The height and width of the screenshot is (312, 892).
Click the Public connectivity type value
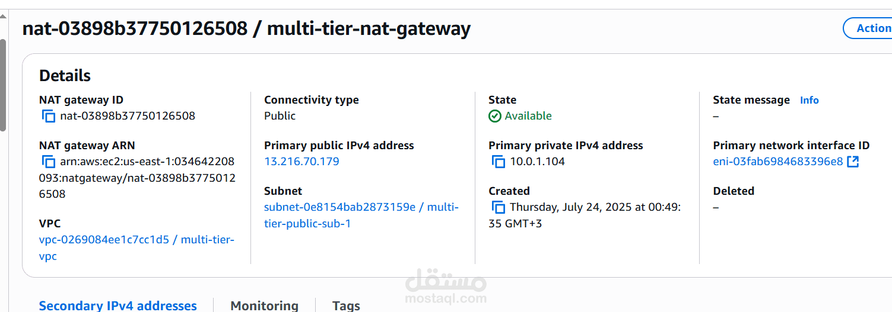click(280, 116)
